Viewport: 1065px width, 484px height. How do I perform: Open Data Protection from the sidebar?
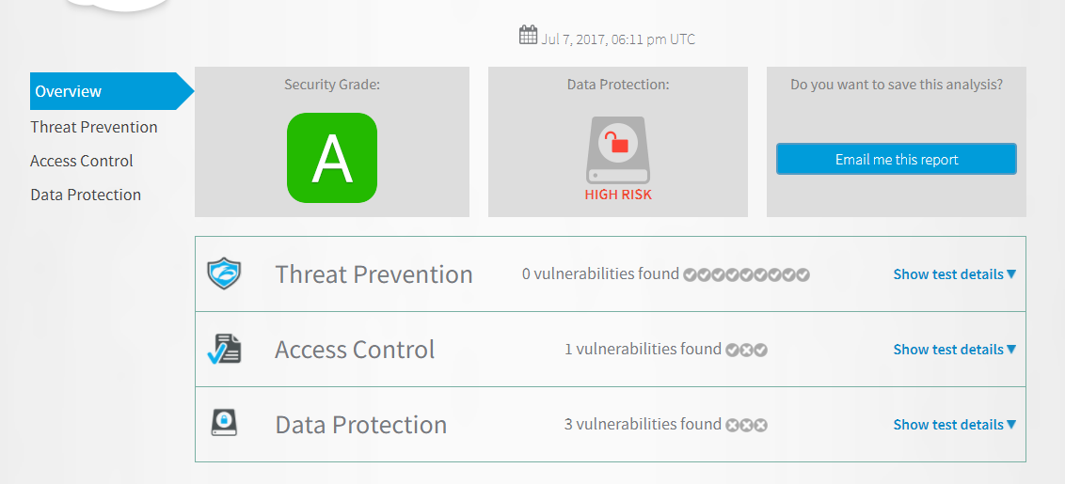pyautogui.click(x=86, y=195)
